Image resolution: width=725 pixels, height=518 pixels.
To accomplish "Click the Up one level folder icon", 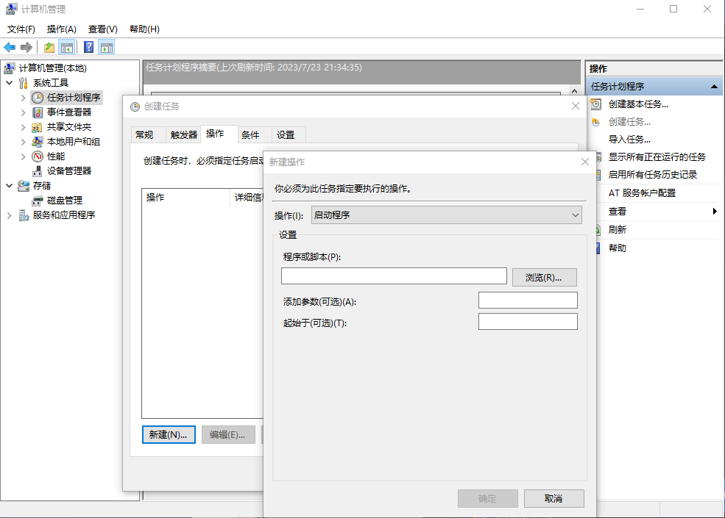I will tap(49, 48).
